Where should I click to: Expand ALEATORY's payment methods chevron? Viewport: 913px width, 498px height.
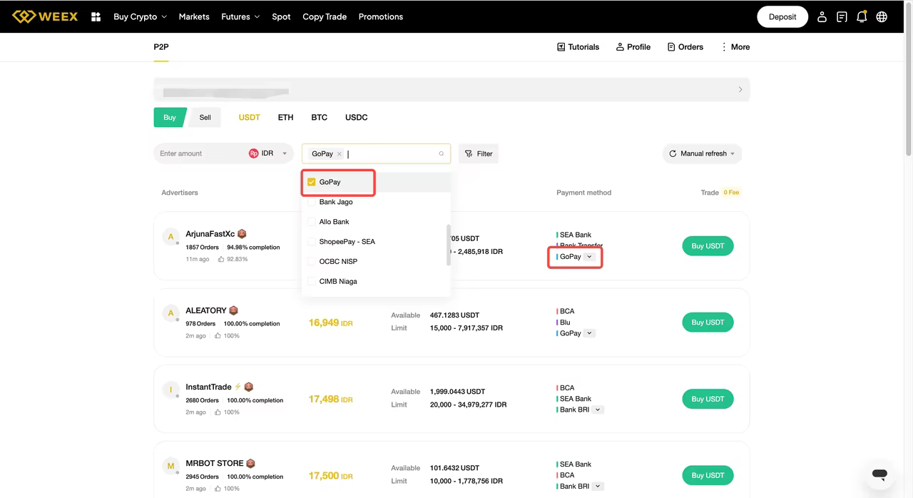[590, 333]
